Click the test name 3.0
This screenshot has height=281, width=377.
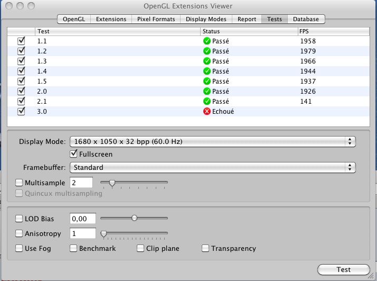pyautogui.click(x=42, y=112)
